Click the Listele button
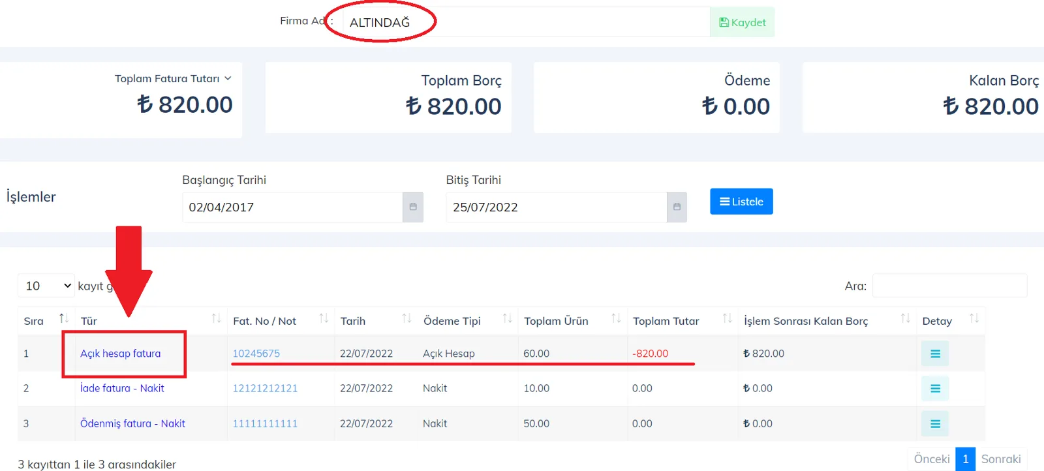Image resolution: width=1044 pixels, height=471 pixels. (741, 202)
